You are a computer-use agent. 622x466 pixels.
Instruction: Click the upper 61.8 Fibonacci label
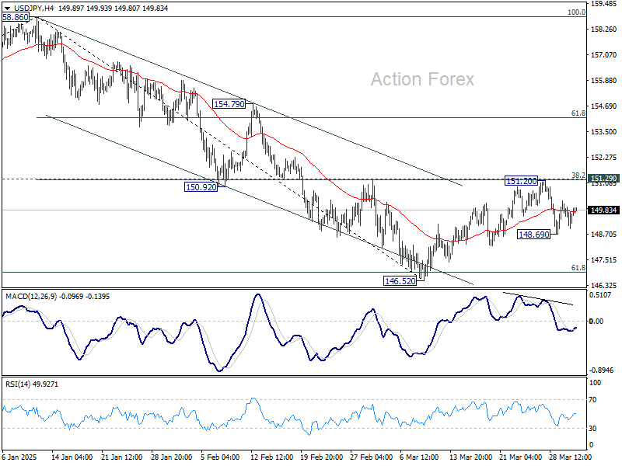pos(578,113)
